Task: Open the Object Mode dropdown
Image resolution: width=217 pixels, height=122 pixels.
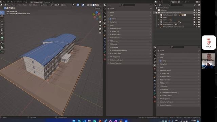Action: 11,5
